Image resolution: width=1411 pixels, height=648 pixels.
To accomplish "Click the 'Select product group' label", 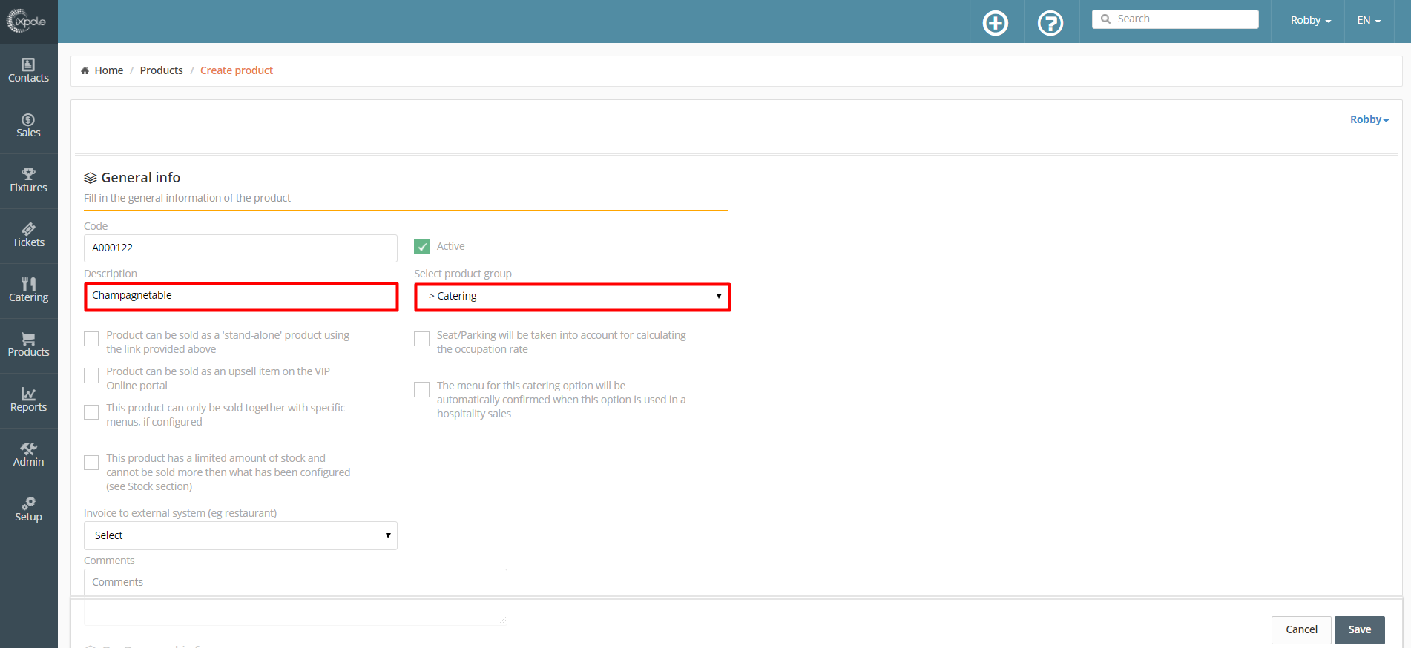I will [x=463, y=274].
